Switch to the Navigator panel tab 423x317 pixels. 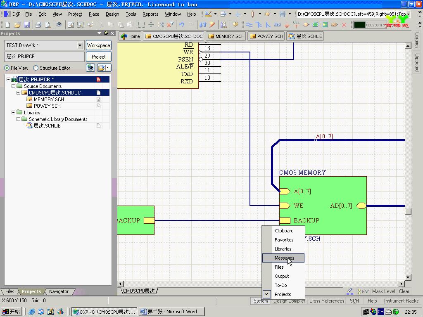(59, 291)
